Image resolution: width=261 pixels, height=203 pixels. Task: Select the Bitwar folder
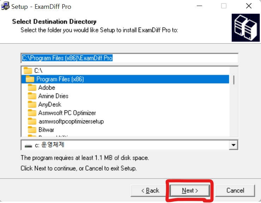click(x=125, y=129)
